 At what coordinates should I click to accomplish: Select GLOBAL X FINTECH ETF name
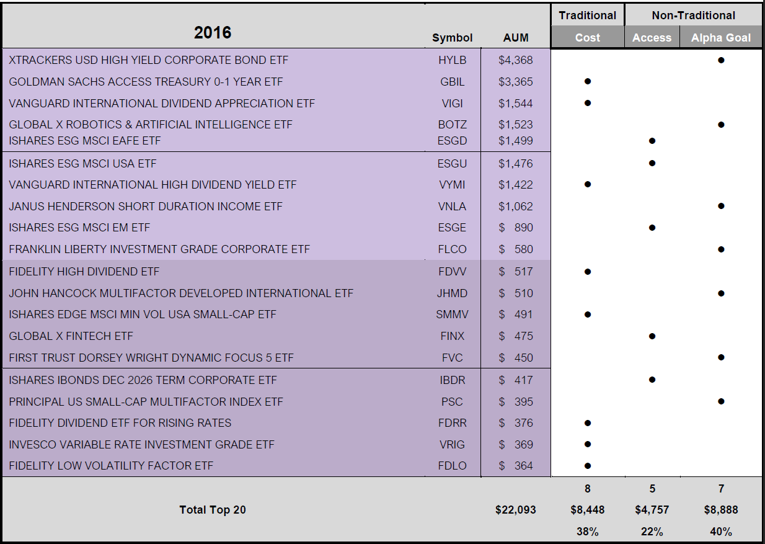point(71,336)
